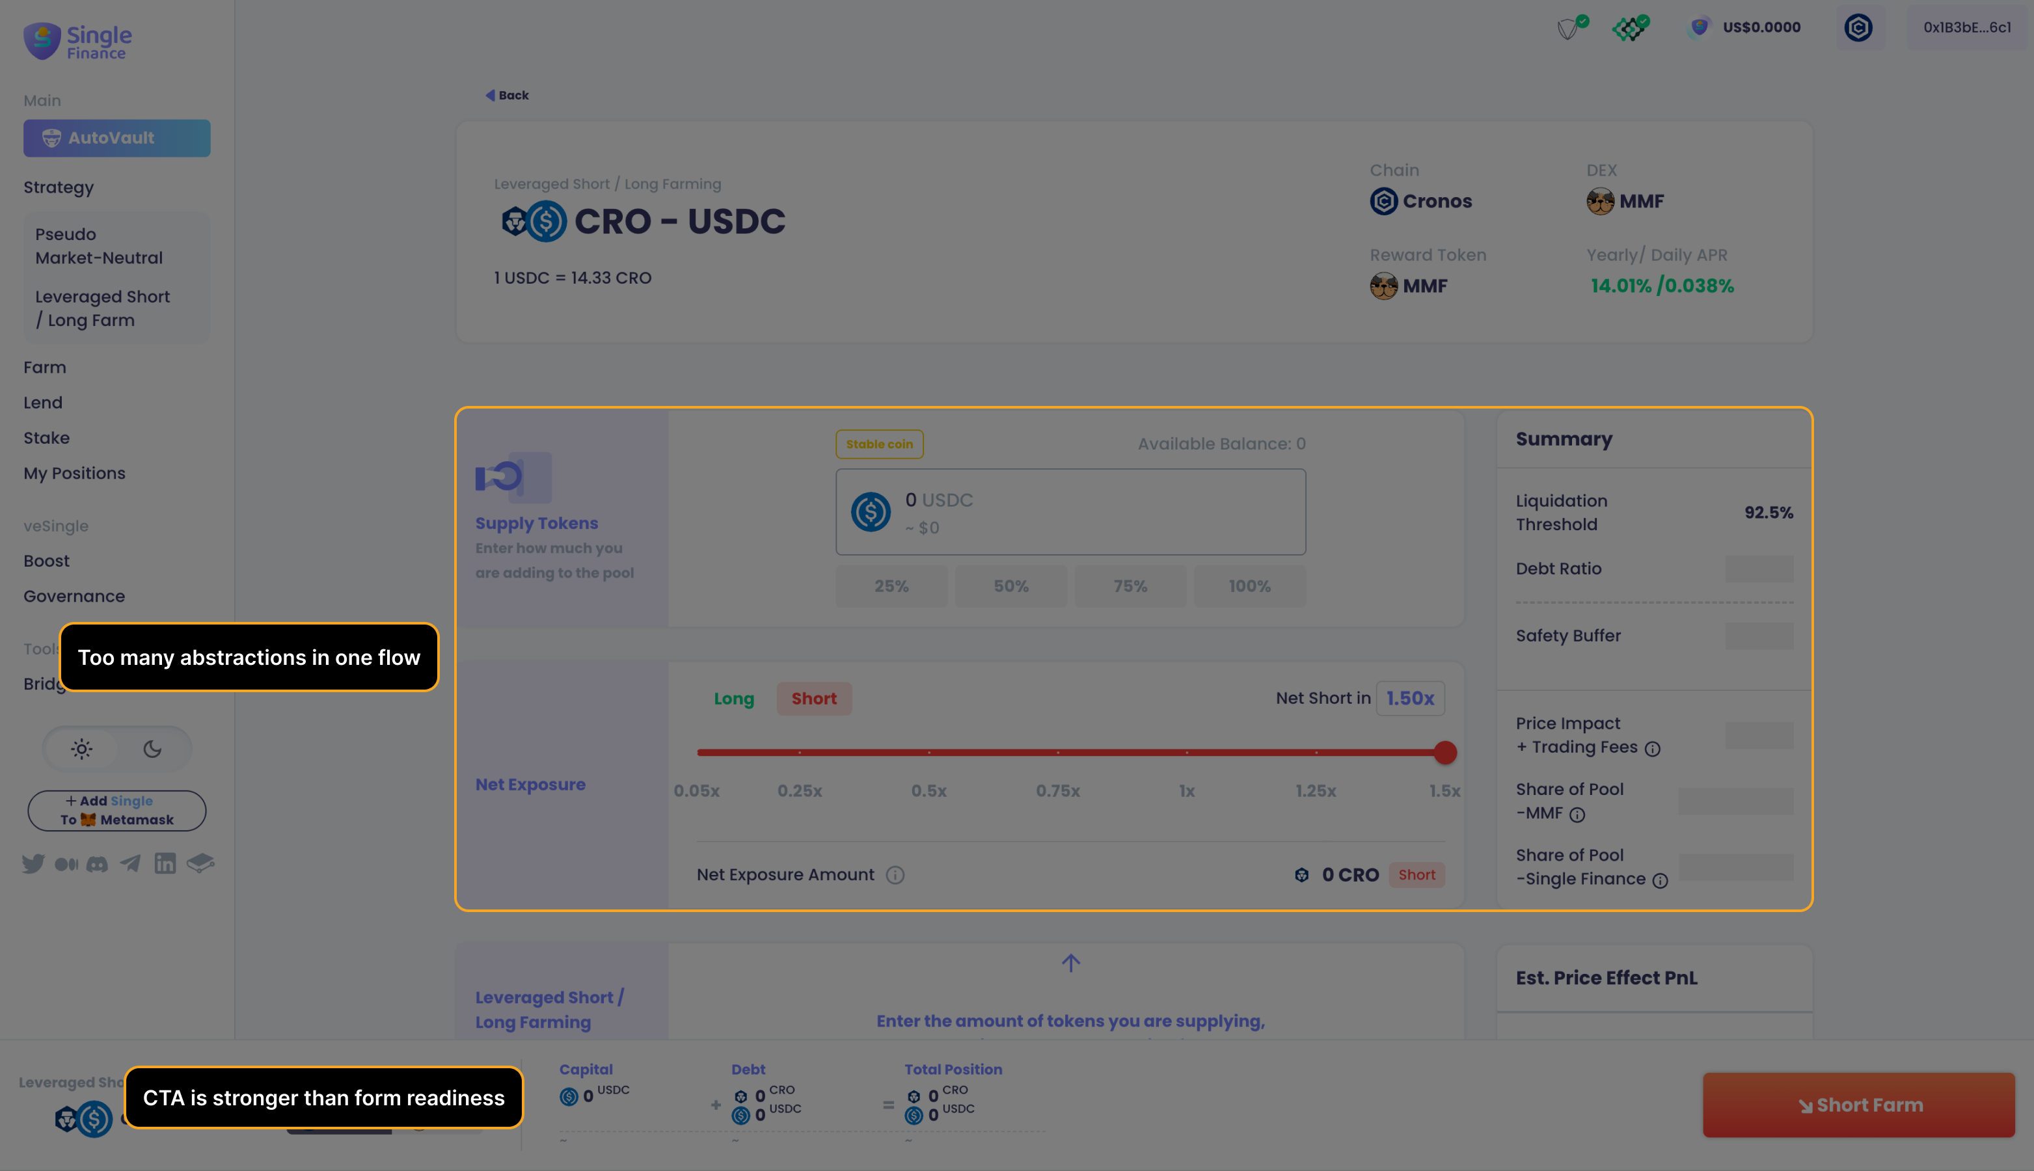The width and height of the screenshot is (2034, 1171).
Task: Show Share of Pool -MMF info
Action: [1577, 814]
